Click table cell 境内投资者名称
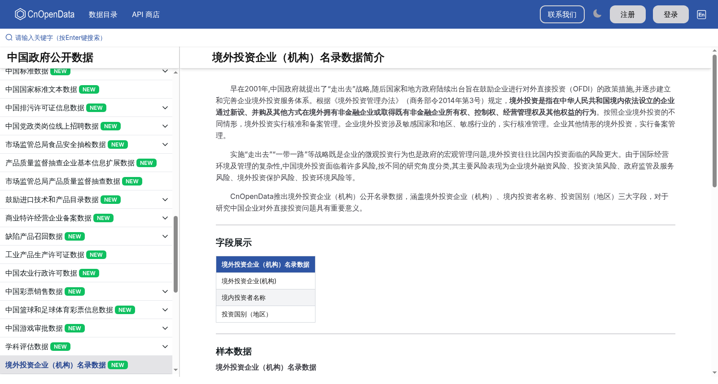Viewport: 718px width, 384px height. [x=266, y=298]
